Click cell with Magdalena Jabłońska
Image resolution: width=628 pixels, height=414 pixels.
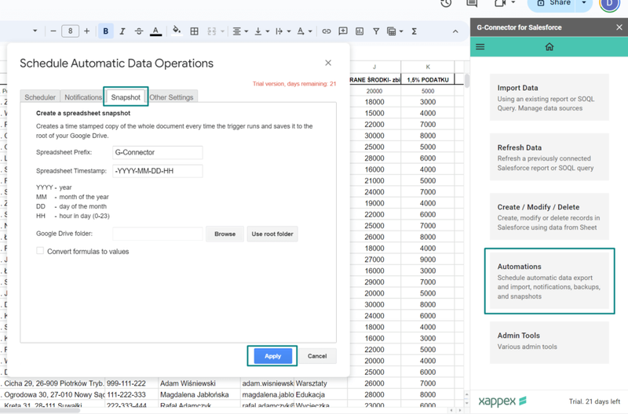pyautogui.click(x=199, y=394)
